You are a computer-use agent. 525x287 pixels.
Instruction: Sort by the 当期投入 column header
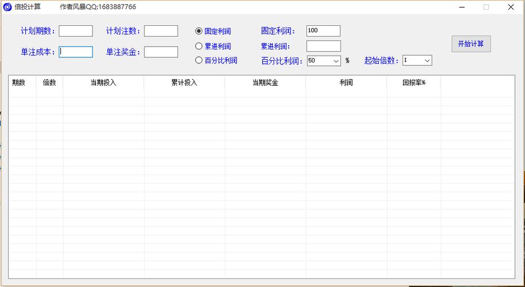click(x=104, y=83)
